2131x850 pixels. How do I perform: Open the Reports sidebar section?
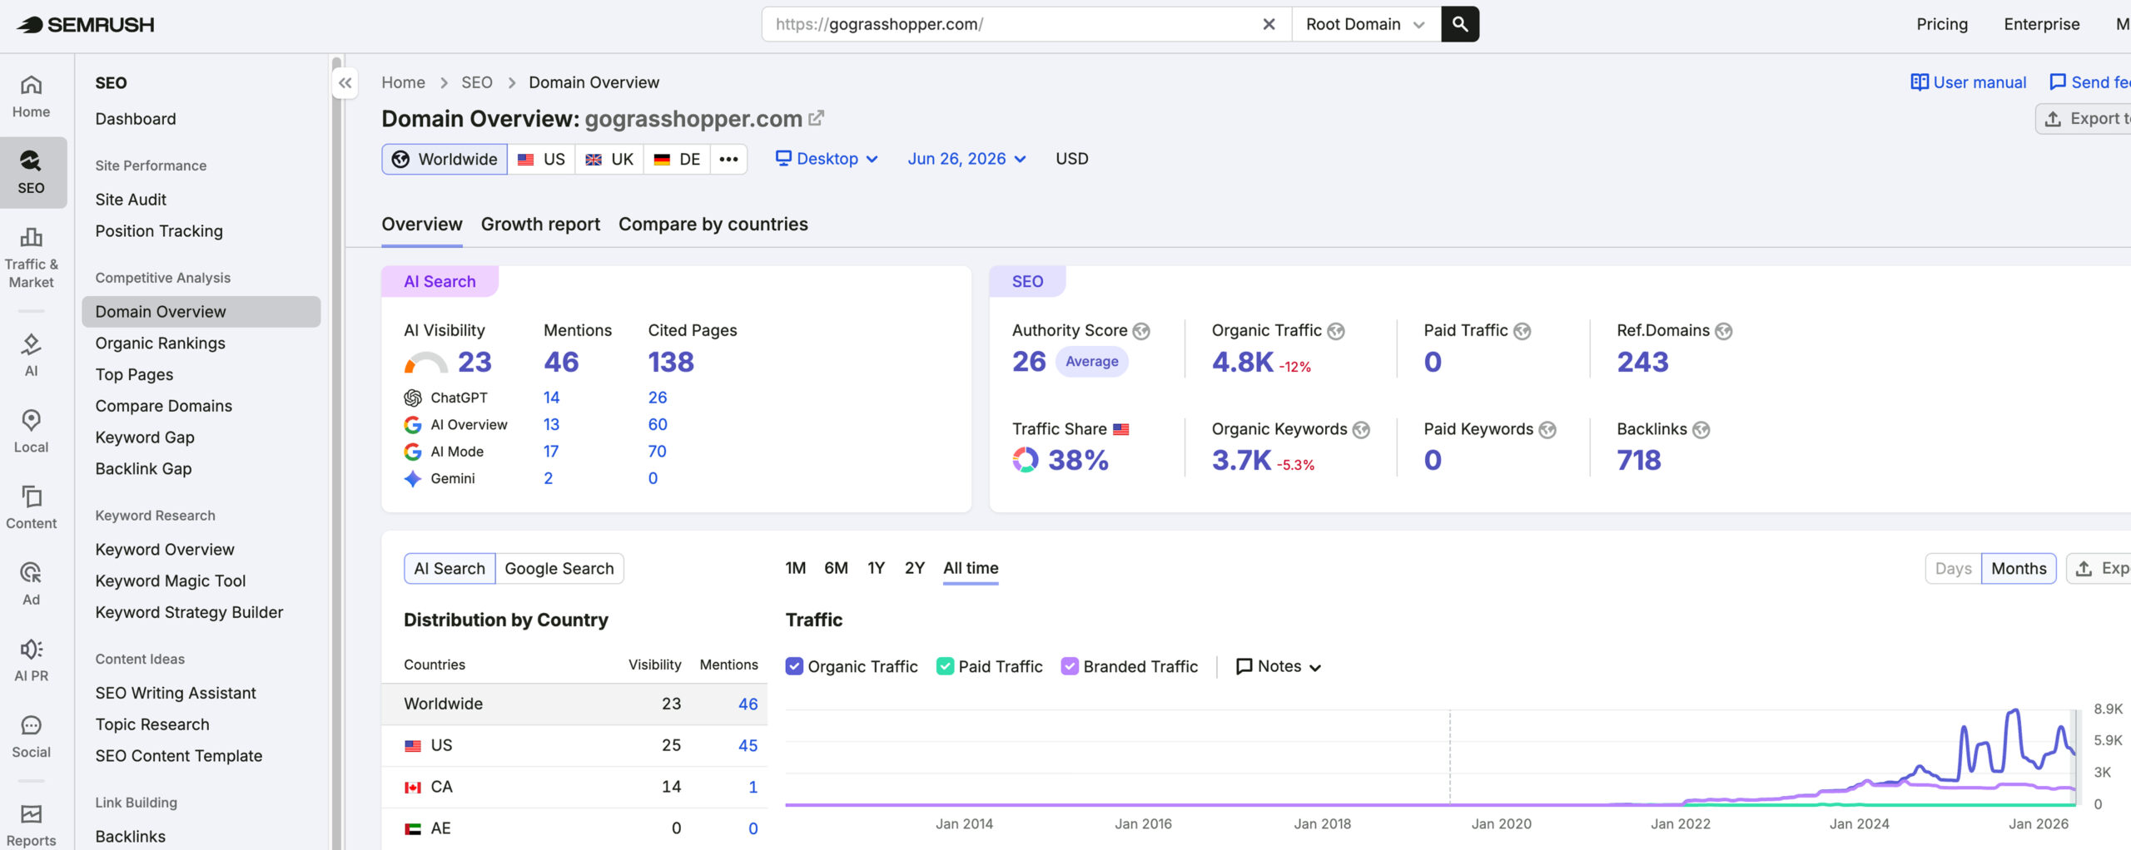point(31,825)
